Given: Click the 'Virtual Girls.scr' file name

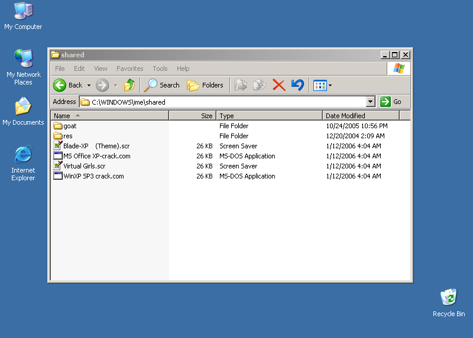Looking at the screenshot, I should tap(85, 166).
